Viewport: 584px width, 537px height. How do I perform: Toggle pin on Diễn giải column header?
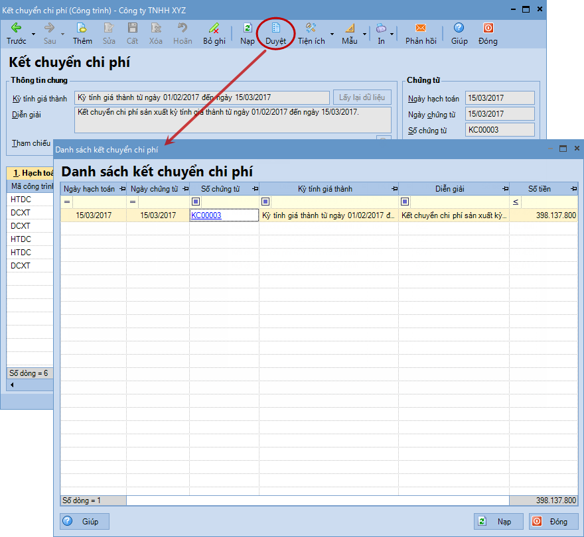504,189
